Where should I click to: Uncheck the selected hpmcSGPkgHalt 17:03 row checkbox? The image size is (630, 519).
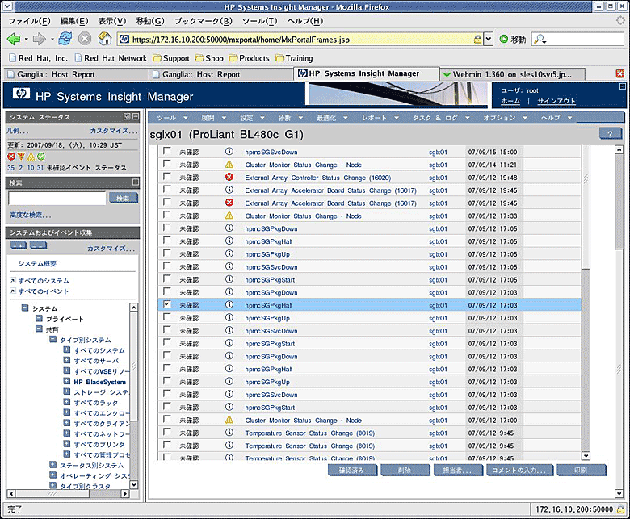click(166, 304)
